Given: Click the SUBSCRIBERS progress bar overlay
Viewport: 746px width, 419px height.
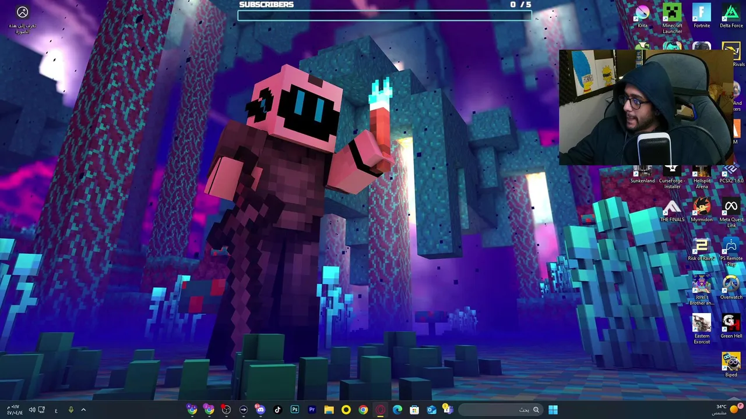Looking at the screenshot, I should tap(385, 16).
